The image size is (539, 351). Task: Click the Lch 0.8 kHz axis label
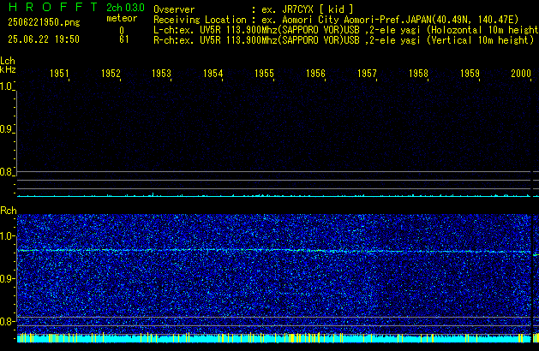pos(6,172)
